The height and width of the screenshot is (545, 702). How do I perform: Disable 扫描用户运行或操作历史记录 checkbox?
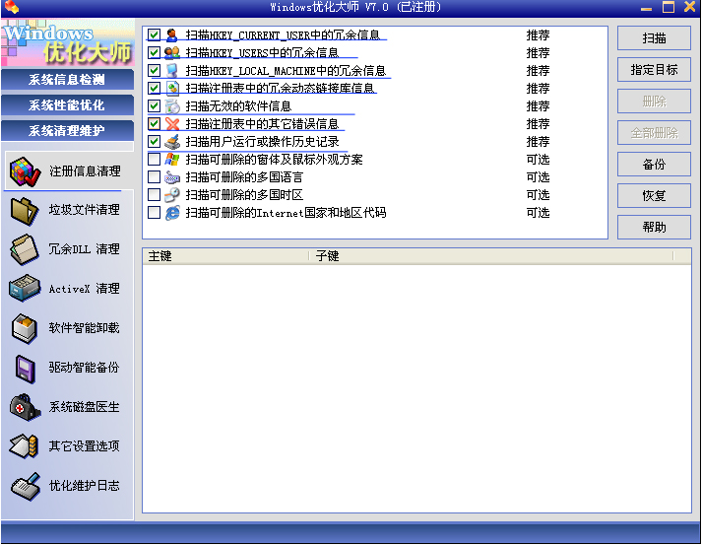(154, 141)
